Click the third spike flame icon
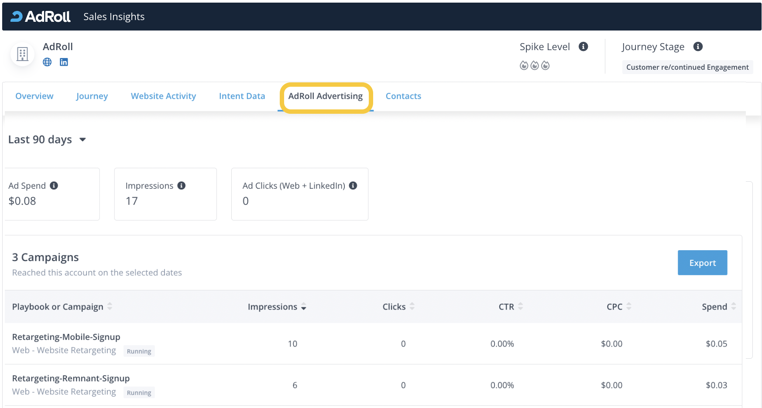The image size is (762, 408). [x=546, y=65]
